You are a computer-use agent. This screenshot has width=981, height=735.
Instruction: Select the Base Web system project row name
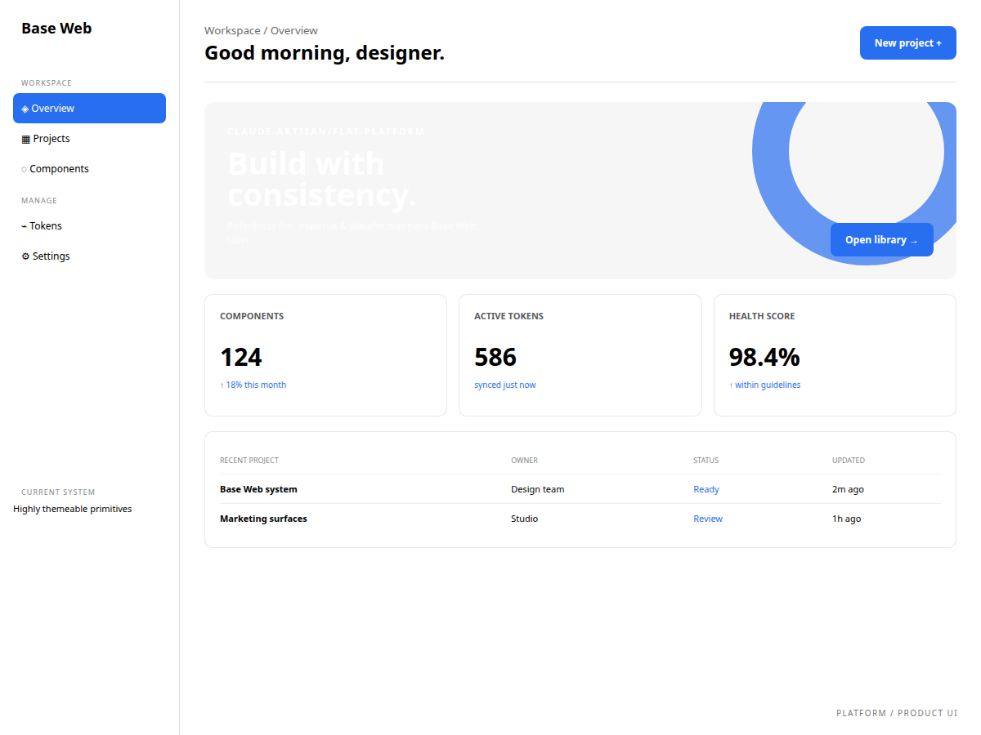click(x=258, y=489)
